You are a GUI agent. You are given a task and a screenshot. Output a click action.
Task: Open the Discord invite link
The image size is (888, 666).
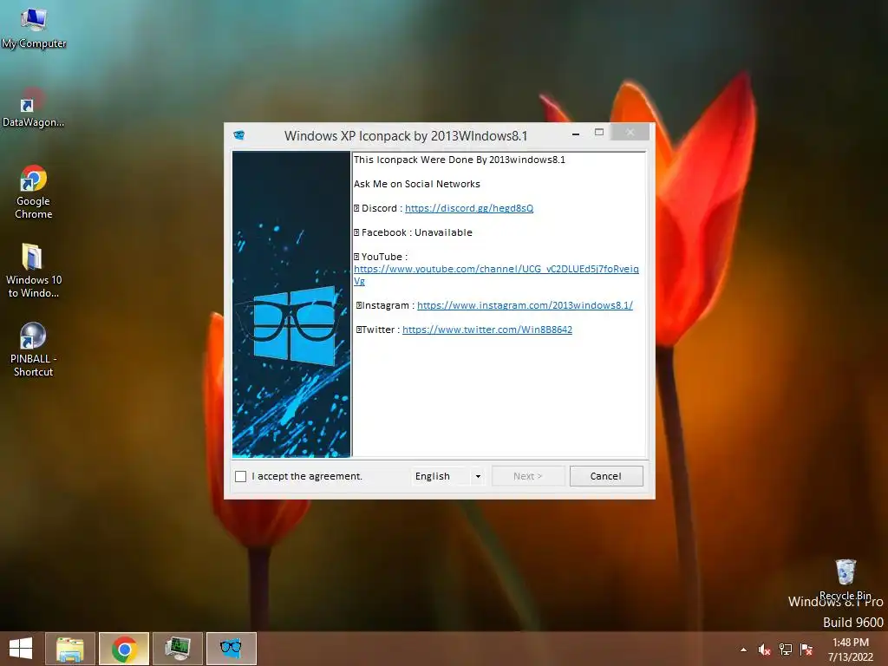pyautogui.click(x=469, y=208)
